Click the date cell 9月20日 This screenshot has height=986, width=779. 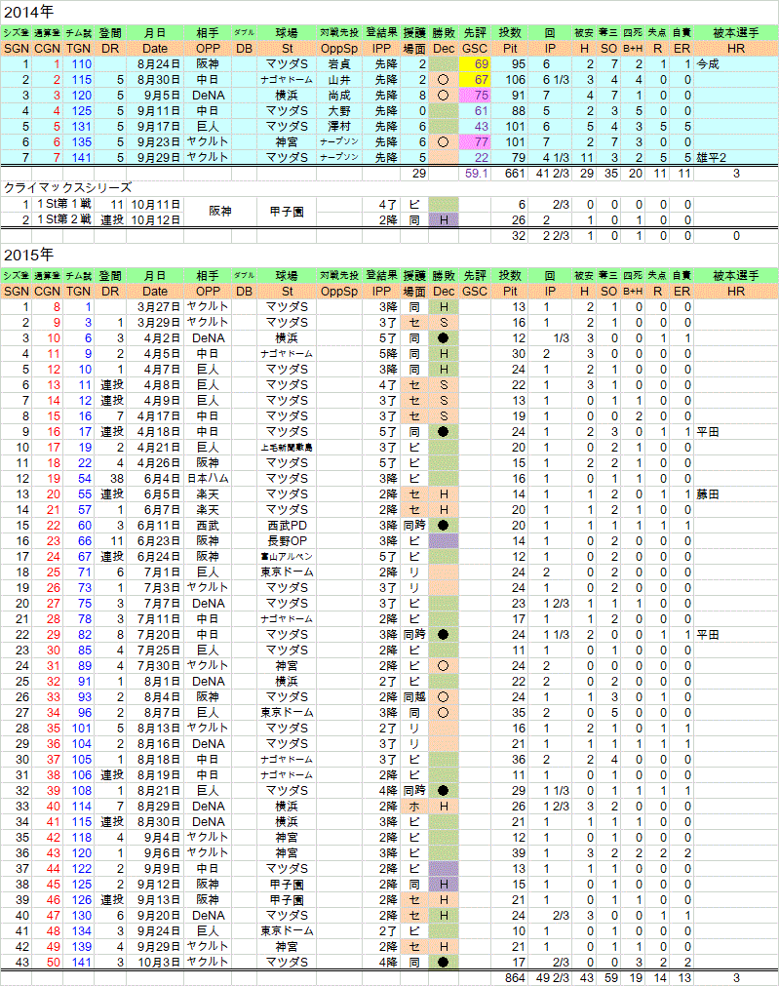[x=155, y=916]
